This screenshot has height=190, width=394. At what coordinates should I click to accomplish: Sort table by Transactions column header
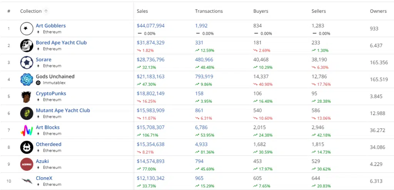point(209,11)
